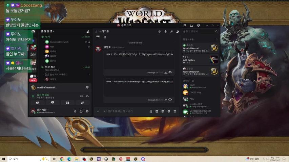Image resolution: width=289 pixels, height=162 pixels.
Task: Open the emoji picker
Action: 169,111
